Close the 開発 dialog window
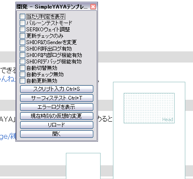193x179 pixels. pos(93,6)
